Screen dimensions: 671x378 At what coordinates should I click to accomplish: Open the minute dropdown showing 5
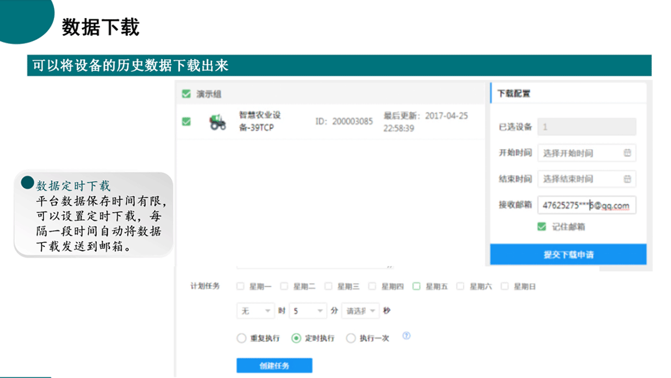coord(308,310)
